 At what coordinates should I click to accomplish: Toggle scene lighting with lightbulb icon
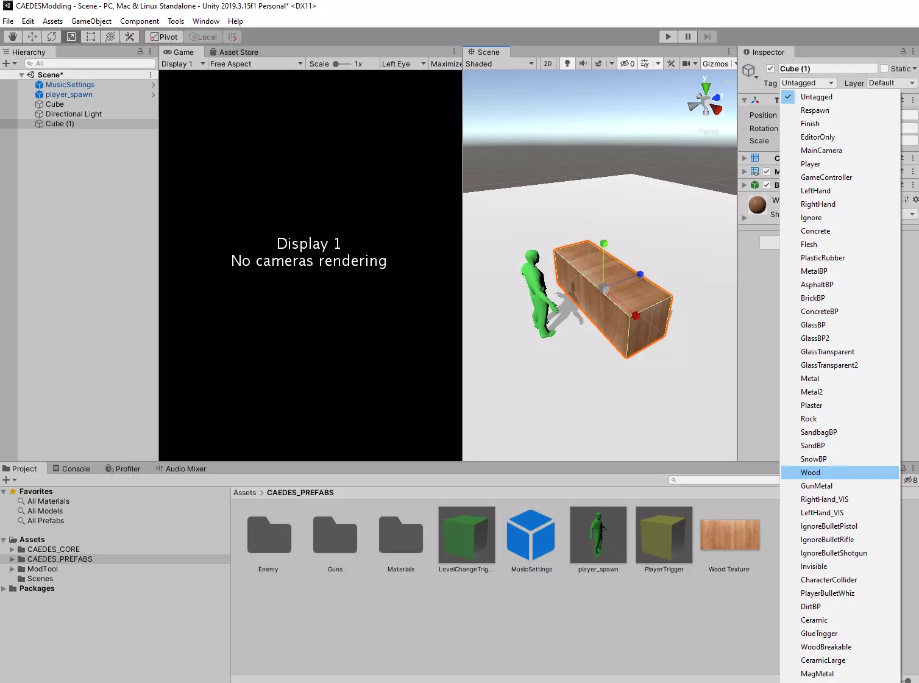[x=567, y=63]
